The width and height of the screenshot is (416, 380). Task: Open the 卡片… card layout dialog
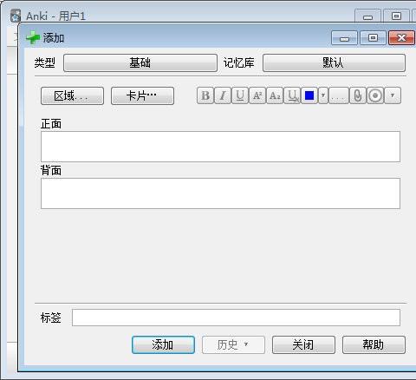(x=142, y=95)
